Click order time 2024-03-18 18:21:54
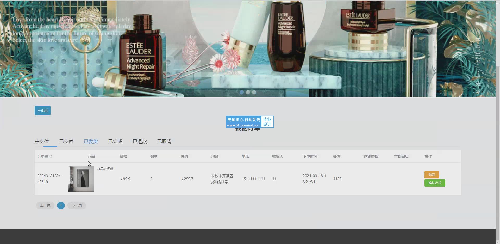500x244 pixels. (x=314, y=179)
